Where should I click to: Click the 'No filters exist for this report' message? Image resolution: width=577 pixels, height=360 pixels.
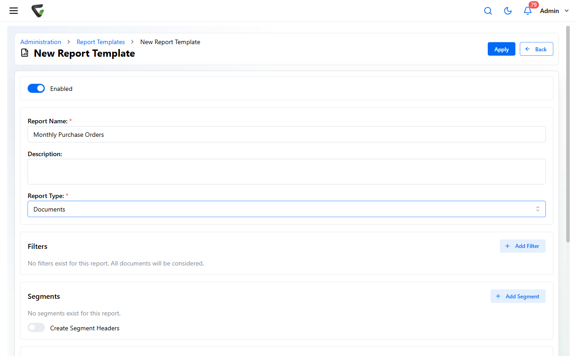coord(116,263)
